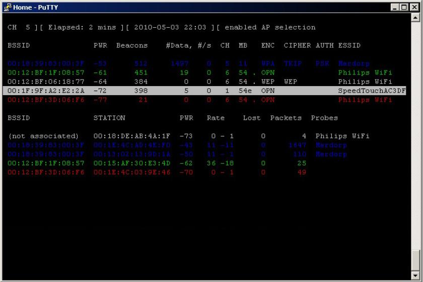The height and width of the screenshot is (282, 423).
Task: Click BSSID 00:12:BF:06:18:77
Action: 46,82
